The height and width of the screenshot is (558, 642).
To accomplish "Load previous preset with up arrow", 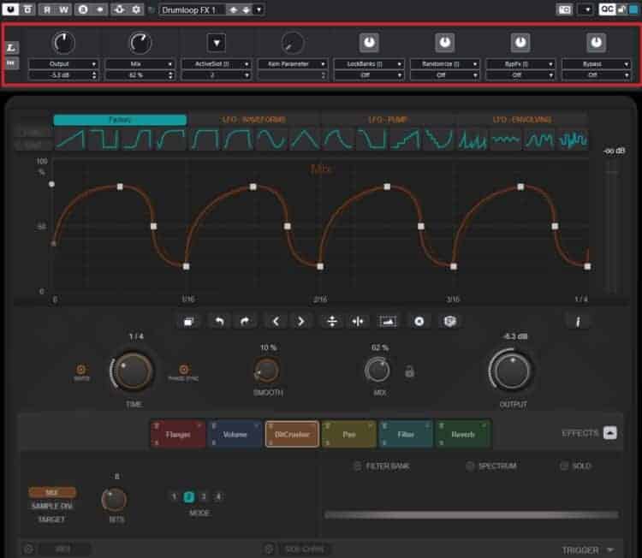I will tap(234, 9).
